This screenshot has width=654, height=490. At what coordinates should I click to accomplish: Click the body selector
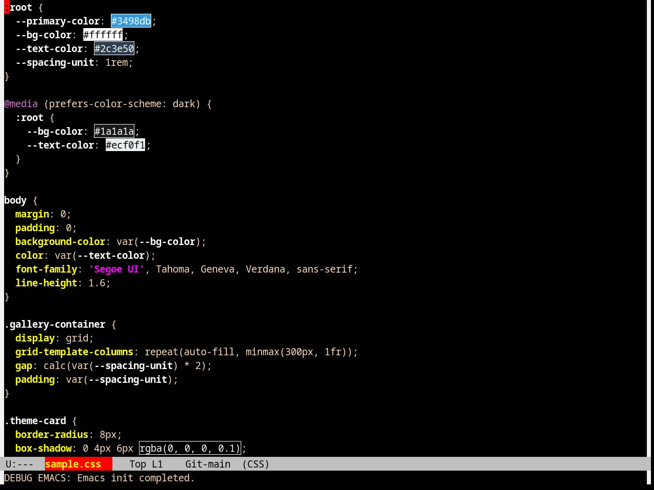15,200
